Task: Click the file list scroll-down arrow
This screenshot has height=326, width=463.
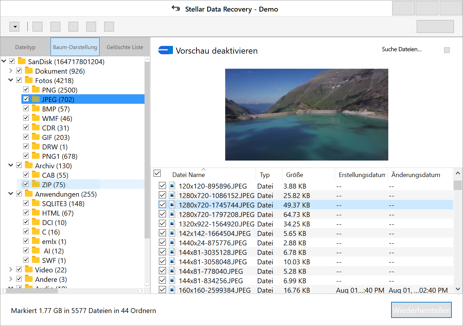Action: (458, 289)
